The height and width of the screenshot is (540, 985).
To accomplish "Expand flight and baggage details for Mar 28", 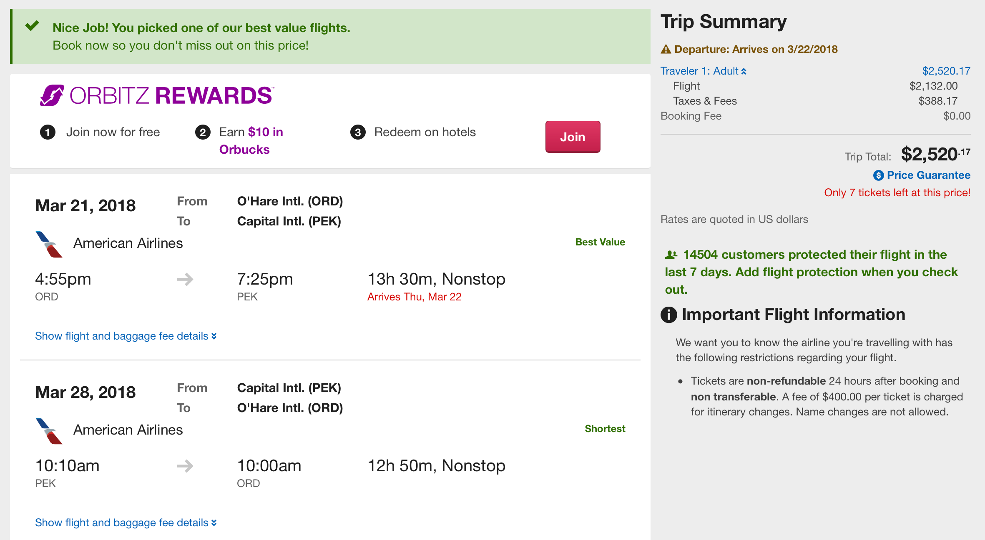I will click(x=126, y=523).
